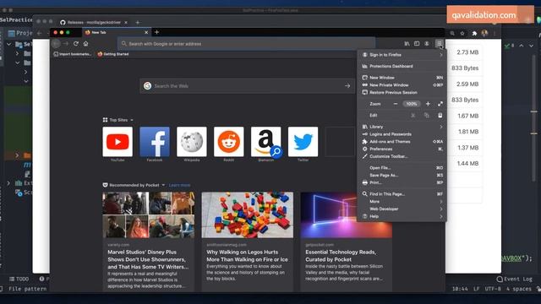Open the Wikipedia top site tile
The width and height of the screenshot is (541, 304).
click(x=192, y=142)
